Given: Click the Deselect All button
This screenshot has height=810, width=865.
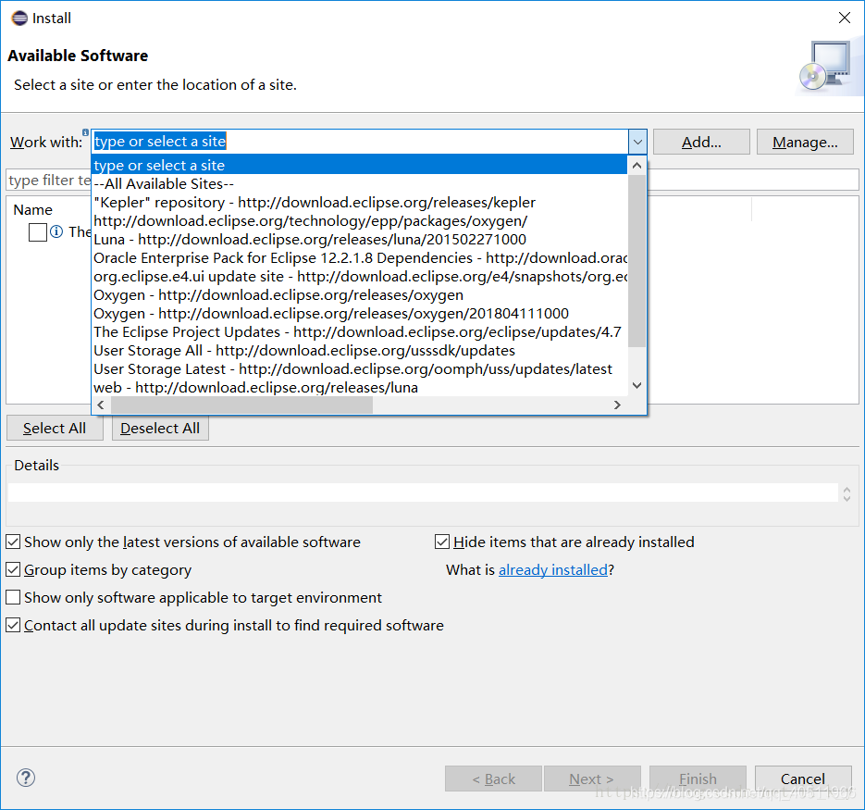Looking at the screenshot, I should (x=160, y=428).
